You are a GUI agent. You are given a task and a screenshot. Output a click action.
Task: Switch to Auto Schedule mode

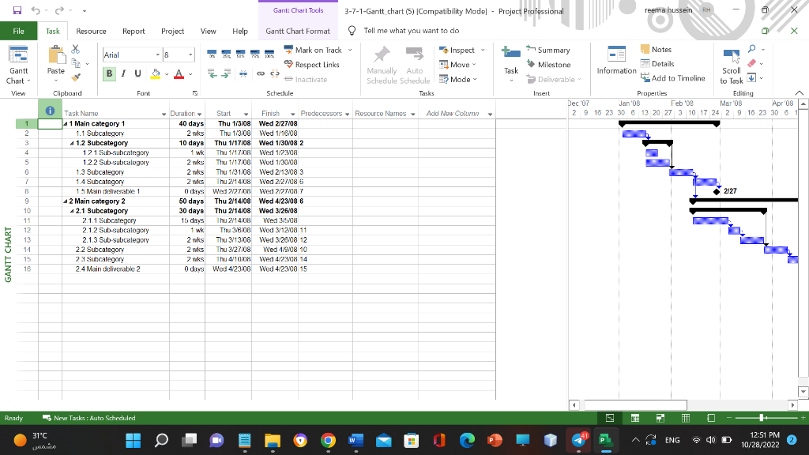coord(414,66)
